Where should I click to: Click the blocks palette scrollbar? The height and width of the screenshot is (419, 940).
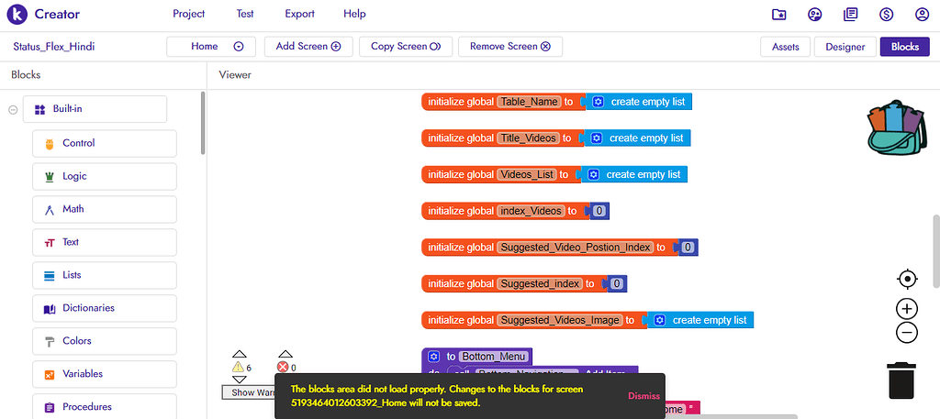point(203,123)
